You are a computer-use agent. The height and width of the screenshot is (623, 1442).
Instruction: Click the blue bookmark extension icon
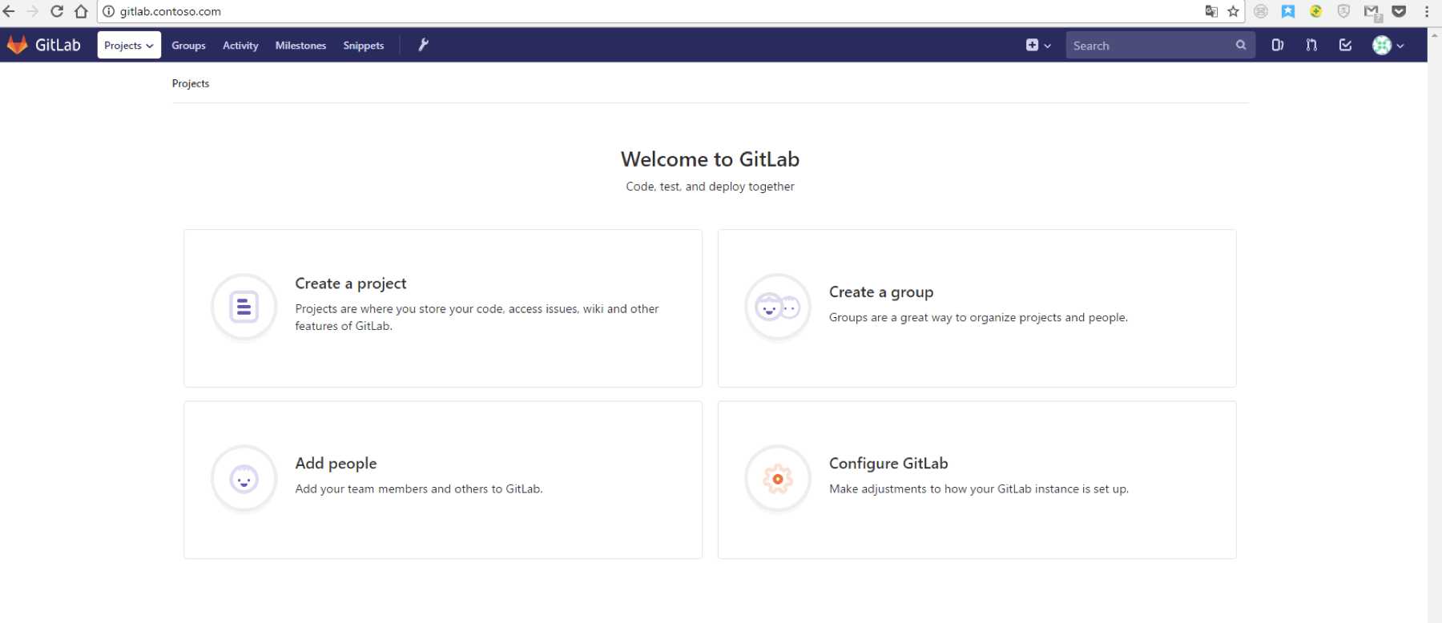1288,11
